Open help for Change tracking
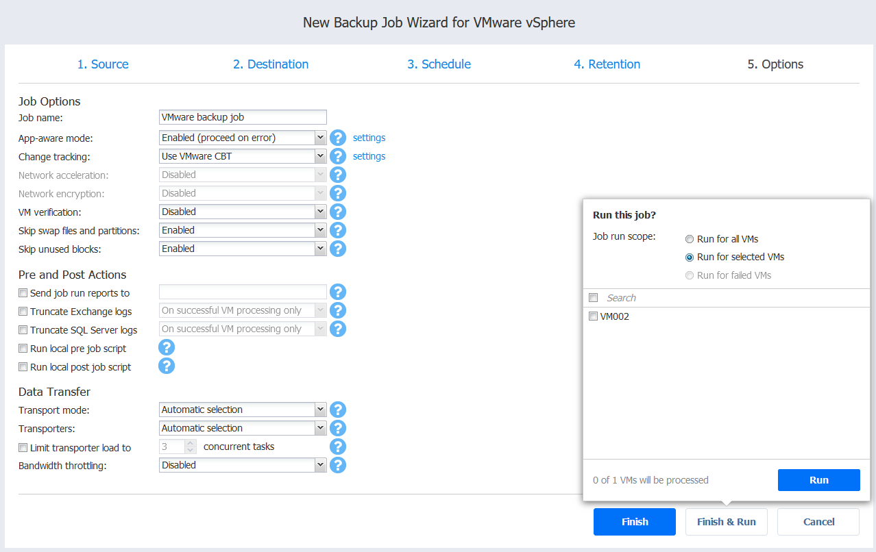 (x=337, y=156)
